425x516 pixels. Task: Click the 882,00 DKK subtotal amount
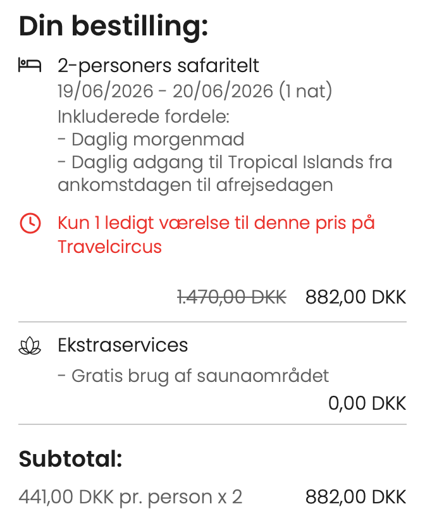[x=355, y=496]
